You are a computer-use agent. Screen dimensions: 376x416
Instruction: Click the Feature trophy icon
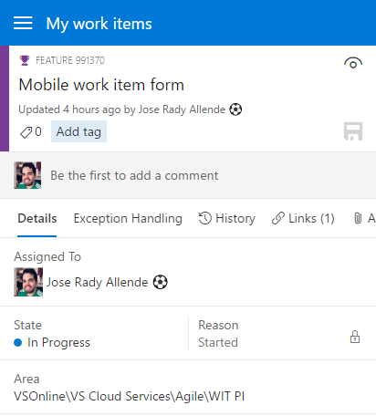coord(25,60)
